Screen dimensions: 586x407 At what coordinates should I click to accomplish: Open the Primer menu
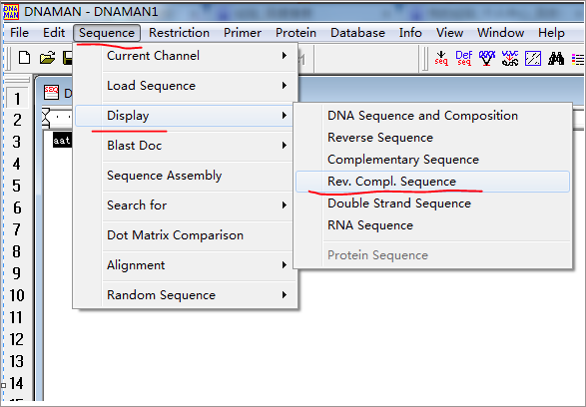tap(243, 33)
